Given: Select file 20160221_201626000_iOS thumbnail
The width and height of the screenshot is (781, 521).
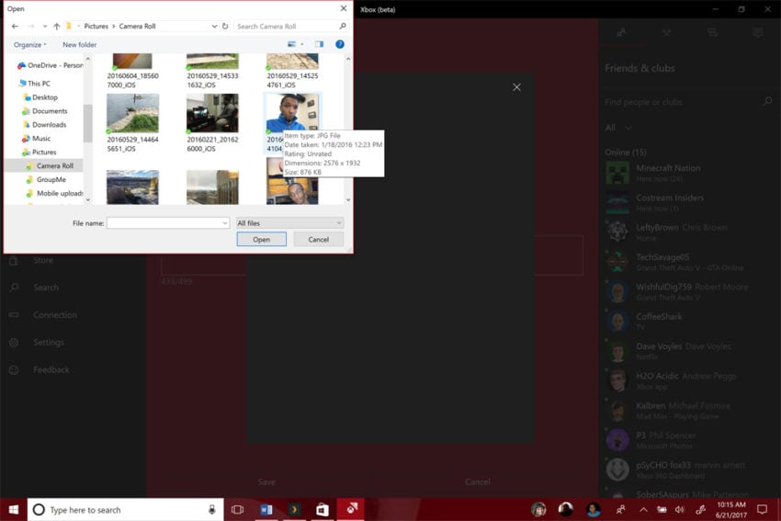Looking at the screenshot, I should click(x=212, y=114).
